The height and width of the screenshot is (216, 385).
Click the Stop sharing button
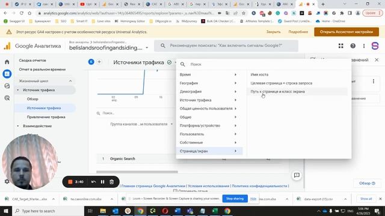coord(235,199)
